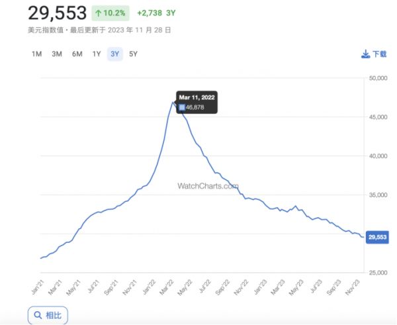Viewport: 397px width, 325px height.
Task: Click the Mar 11, 2022 tooltip date
Action: (197, 97)
